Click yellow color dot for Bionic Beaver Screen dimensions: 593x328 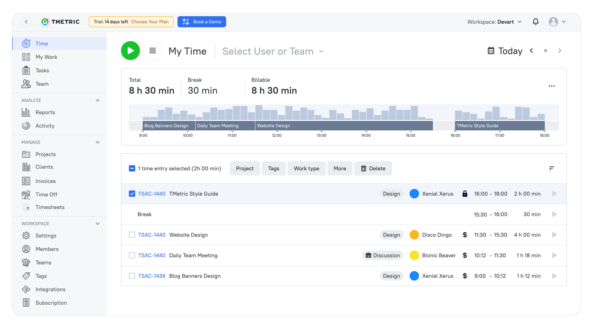click(x=414, y=255)
